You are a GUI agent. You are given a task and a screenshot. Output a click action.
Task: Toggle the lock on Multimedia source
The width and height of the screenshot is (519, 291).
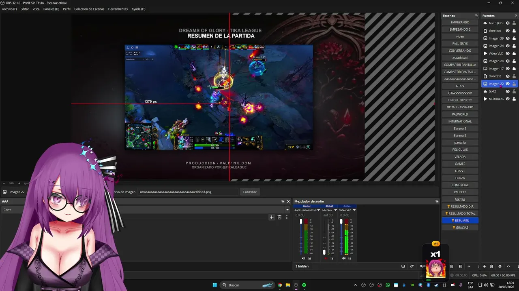514,99
